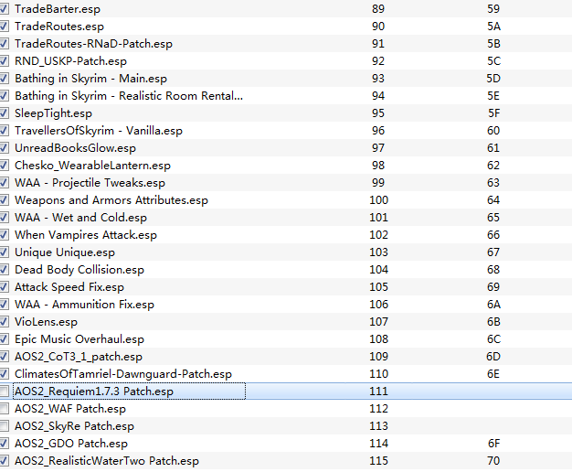
Task: Select Chesko_WearableLantern.esp plugin
Action: click(x=92, y=166)
